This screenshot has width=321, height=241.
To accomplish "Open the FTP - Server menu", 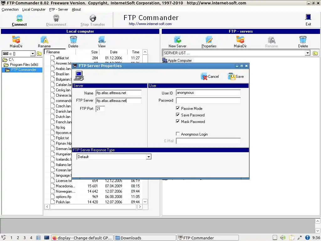I will (59, 9).
